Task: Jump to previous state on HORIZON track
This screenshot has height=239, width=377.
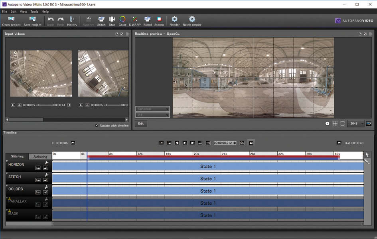Action: click(38, 168)
